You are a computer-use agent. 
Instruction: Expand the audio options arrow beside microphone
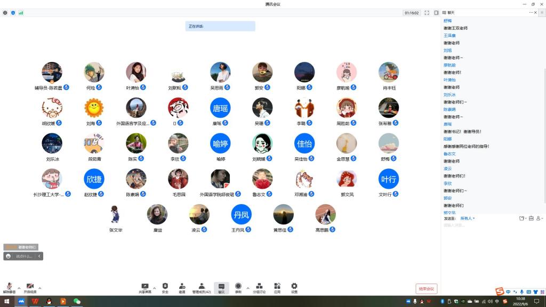coord(19,288)
